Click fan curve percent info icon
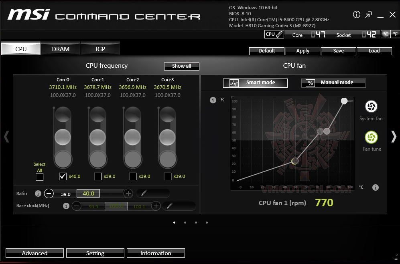Image resolution: width=400 pixels, height=264 pixels. pos(213,100)
